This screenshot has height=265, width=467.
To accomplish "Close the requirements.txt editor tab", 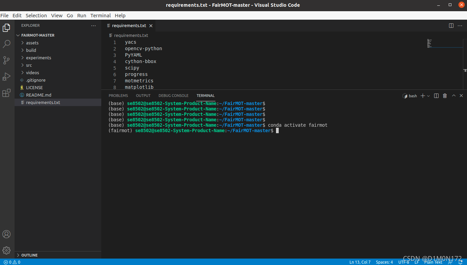I will [151, 26].
